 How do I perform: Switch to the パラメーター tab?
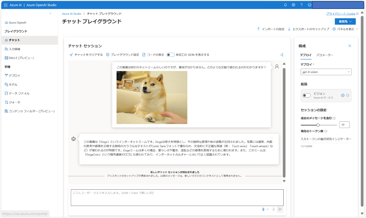click(325, 55)
